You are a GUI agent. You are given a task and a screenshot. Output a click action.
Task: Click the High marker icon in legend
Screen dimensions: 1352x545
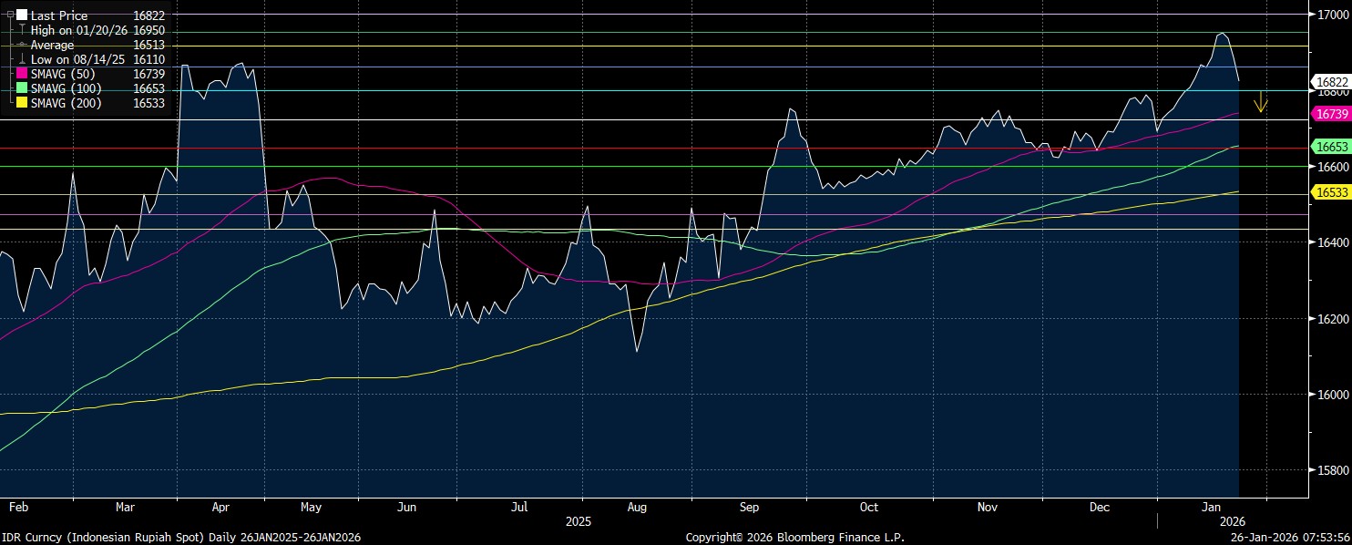pyautogui.click(x=23, y=30)
